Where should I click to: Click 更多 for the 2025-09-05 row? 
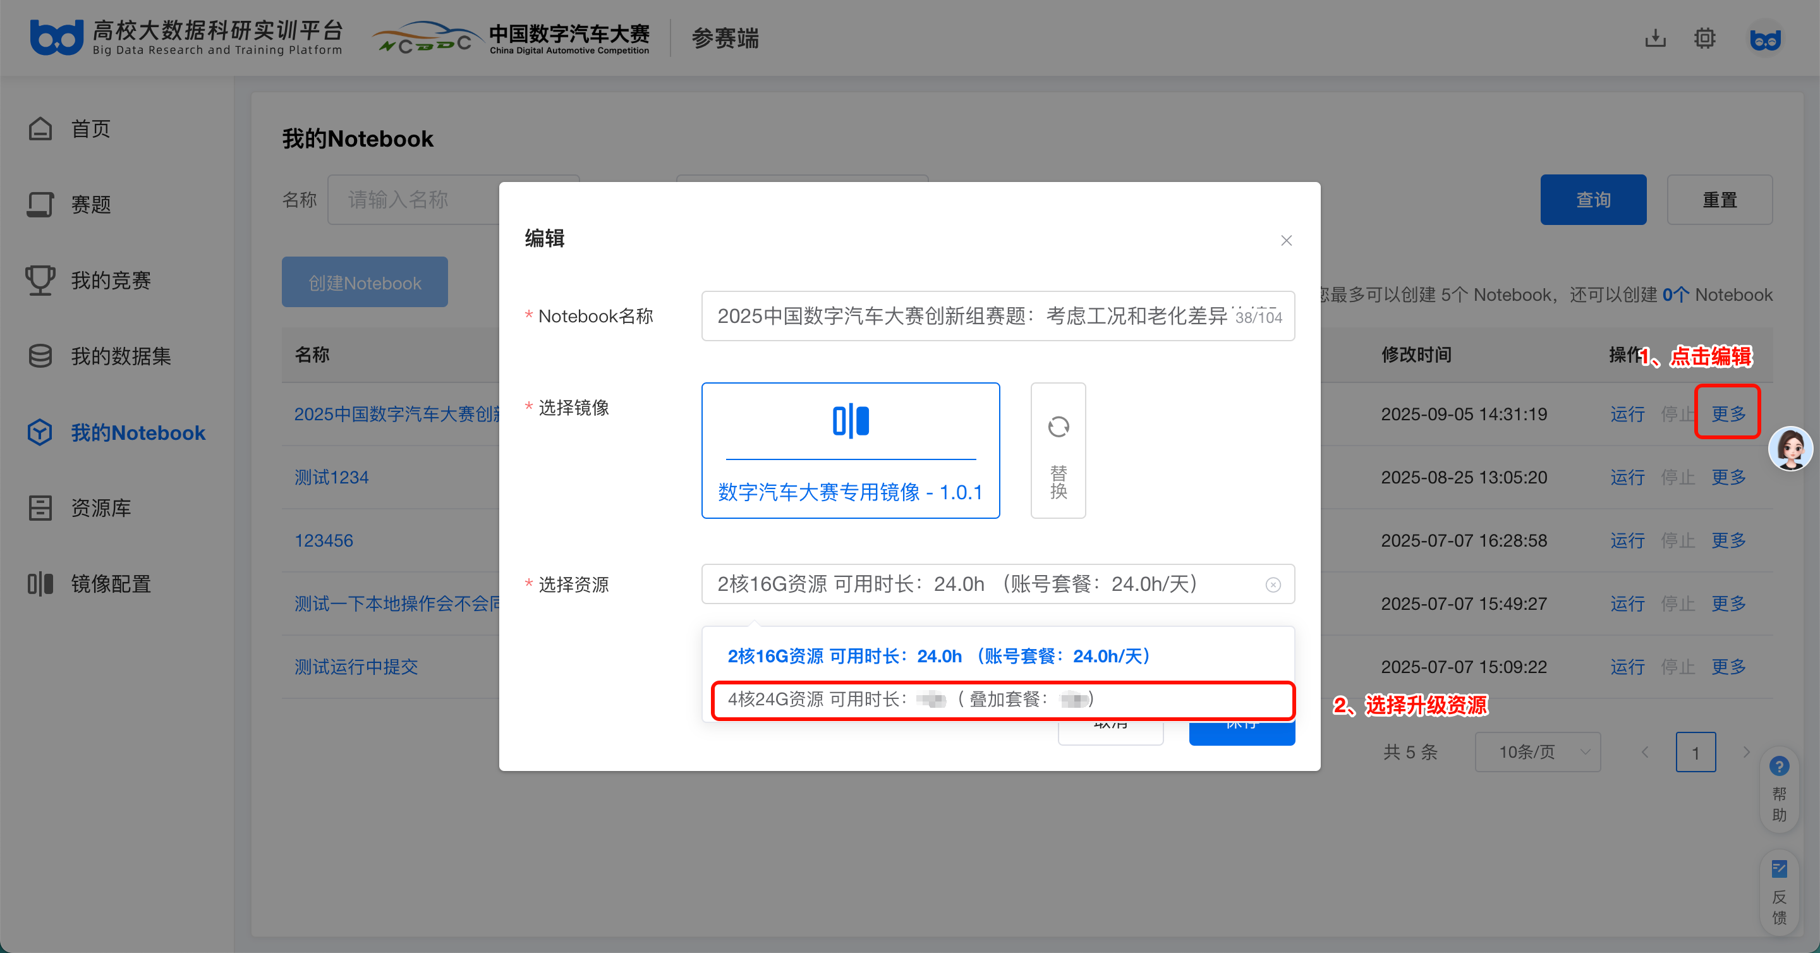(x=1728, y=414)
